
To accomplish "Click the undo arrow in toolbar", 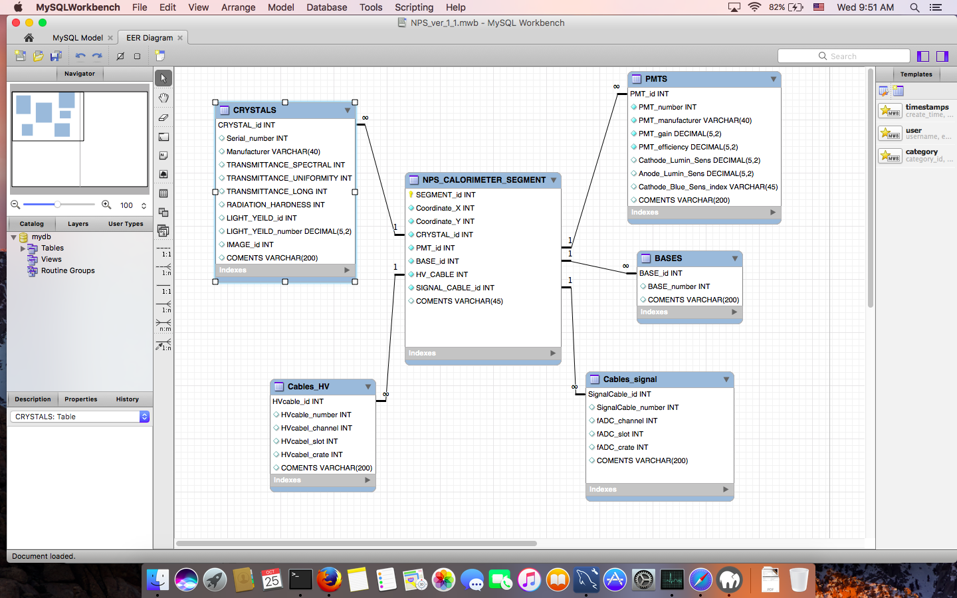I will [80, 56].
